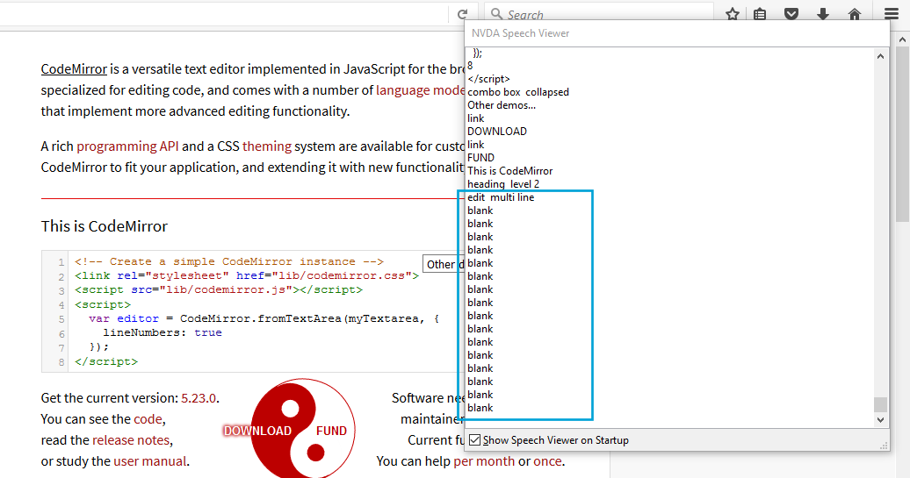Click the magnifier icon in search box
Image resolution: width=910 pixels, height=478 pixels.
[x=497, y=13]
